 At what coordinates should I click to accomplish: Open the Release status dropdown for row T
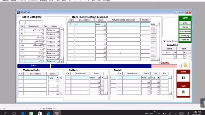tap(58, 61)
